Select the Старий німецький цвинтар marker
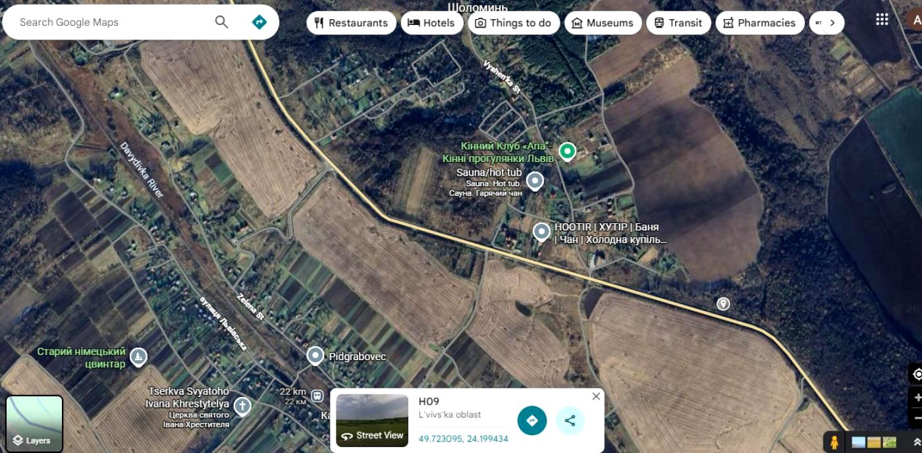 138,358
